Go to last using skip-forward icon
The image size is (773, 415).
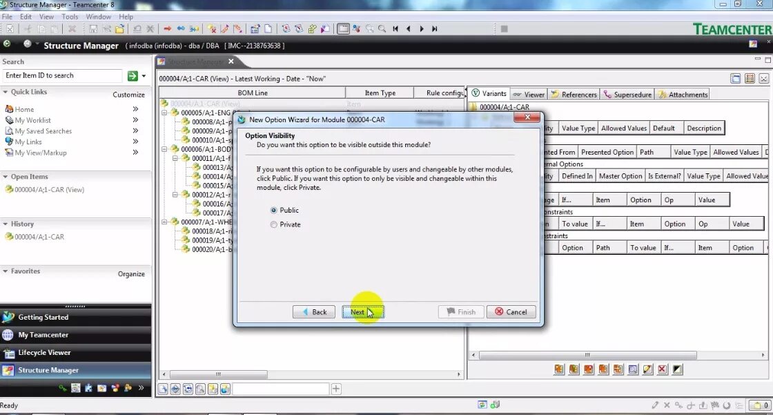click(x=434, y=28)
